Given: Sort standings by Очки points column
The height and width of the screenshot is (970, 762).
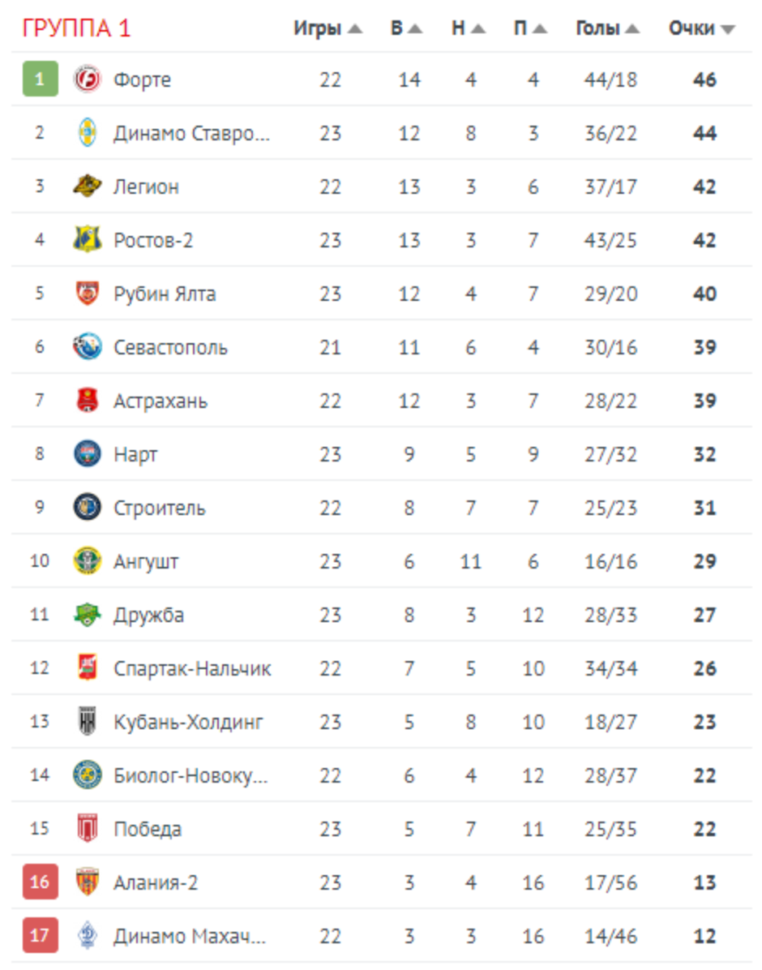Looking at the screenshot, I should pyautogui.click(x=701, y=28).
